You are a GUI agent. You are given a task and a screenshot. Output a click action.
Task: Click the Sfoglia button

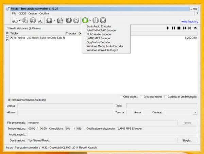pos(187,140)
